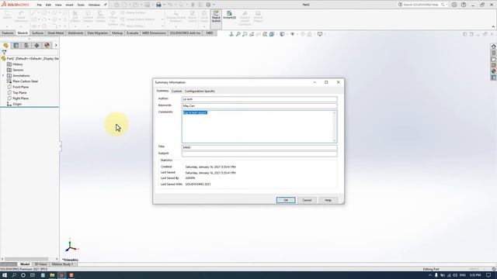The width and height of the screenshot is (497, 279).
Task: Collapse the CommandManager ribbon chevron
Action: pyautogui.click(x=493, y=26)
